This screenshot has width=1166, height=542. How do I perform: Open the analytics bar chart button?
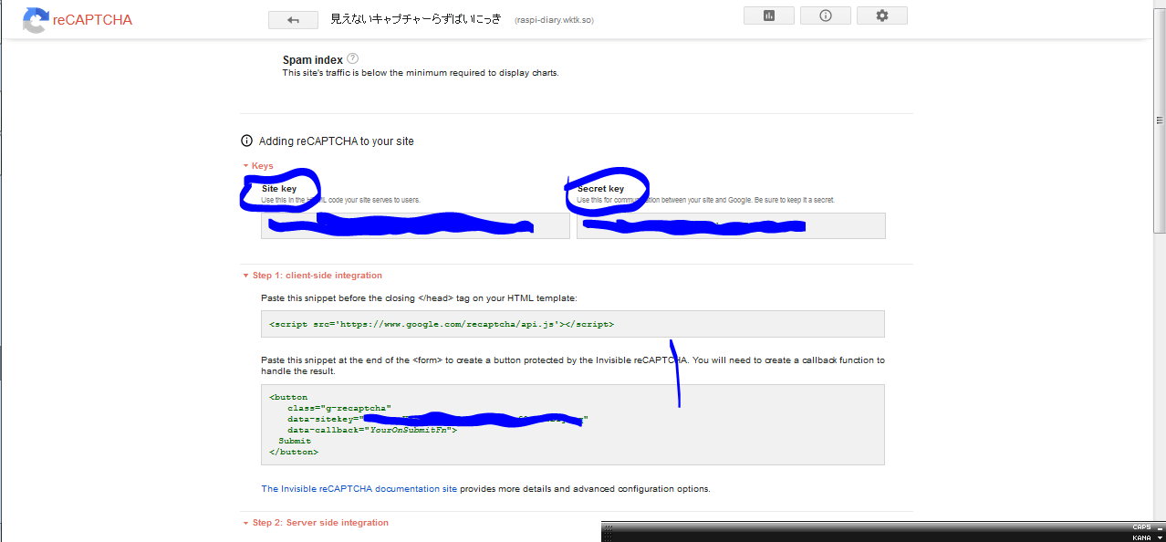point(769,16)
